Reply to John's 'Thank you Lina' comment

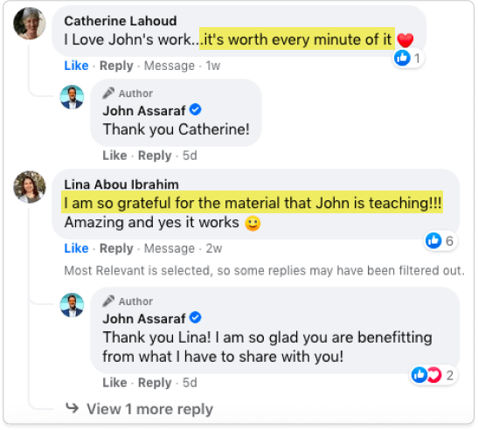155,383
